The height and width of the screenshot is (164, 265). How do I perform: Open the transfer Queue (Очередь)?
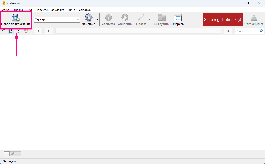(178, 20)
